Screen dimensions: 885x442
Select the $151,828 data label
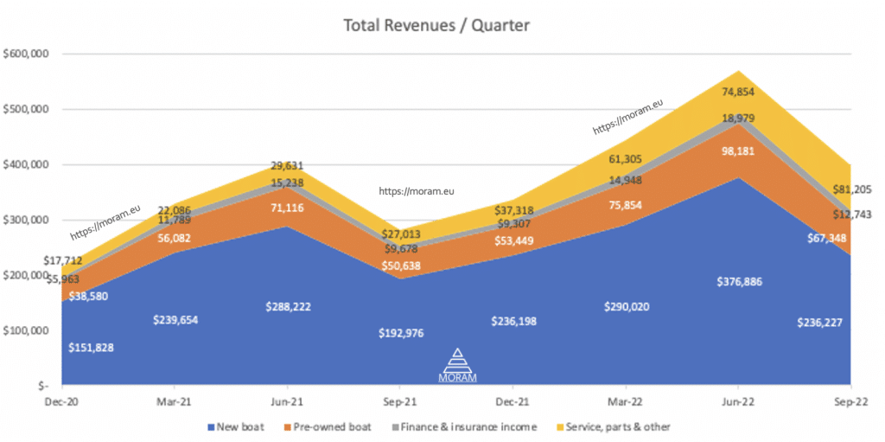point(91,348)
